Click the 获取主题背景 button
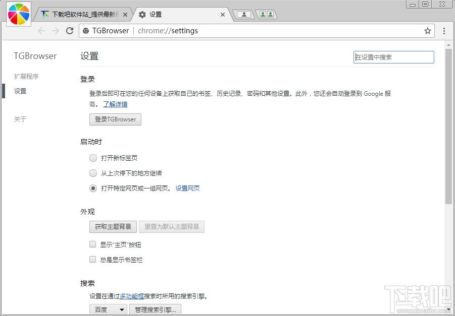The image size is (455, 316). pos(113,227)
